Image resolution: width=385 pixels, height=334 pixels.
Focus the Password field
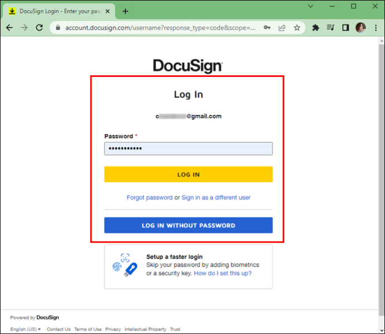[x=189, y=148]
